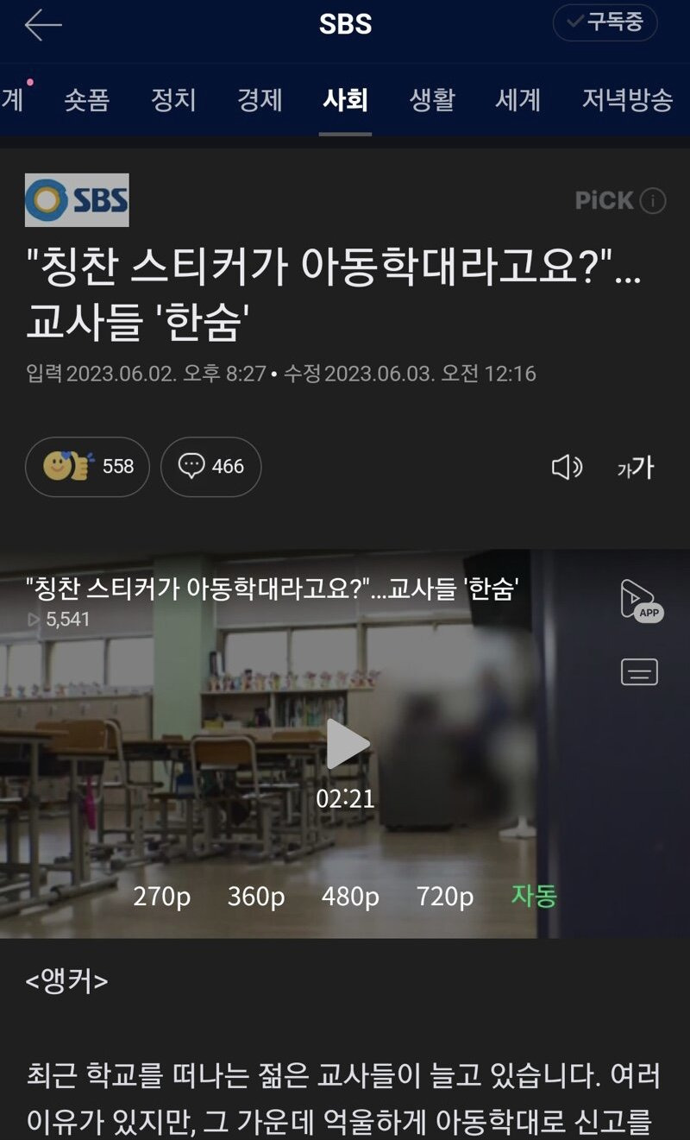Viewport: 690px width, 1140px height.
Task: Select 720p video quality
Action: pyautogui.click(x=445, y=897)
